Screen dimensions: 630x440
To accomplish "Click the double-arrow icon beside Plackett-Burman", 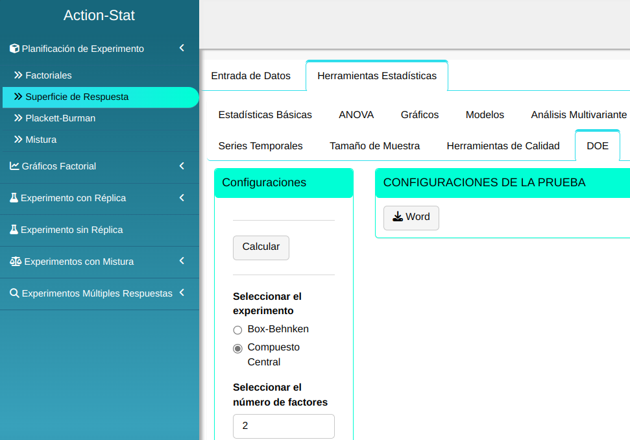I will point(18,118).
